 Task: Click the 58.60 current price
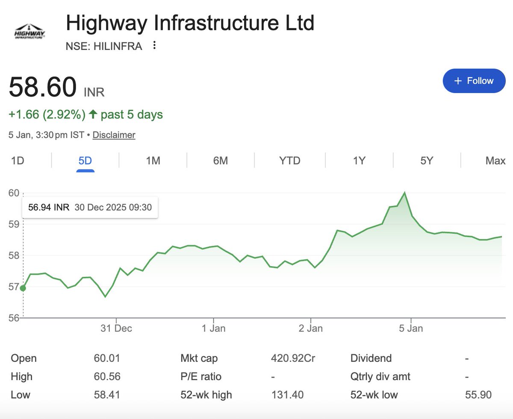pyautogui.click(x=43, y=87)
